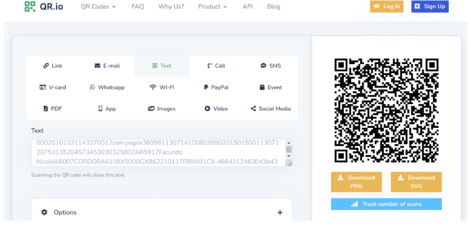Click the Log In button

[x=387, y=6]
